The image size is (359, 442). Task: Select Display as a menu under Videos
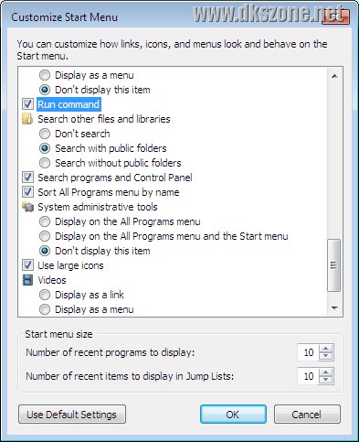click(x=45, y=309)
